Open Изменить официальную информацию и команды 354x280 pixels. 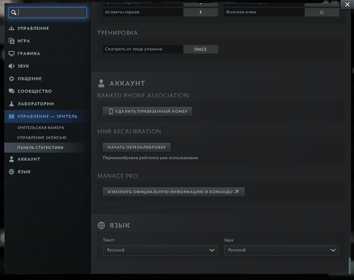(x=174, y=192)
